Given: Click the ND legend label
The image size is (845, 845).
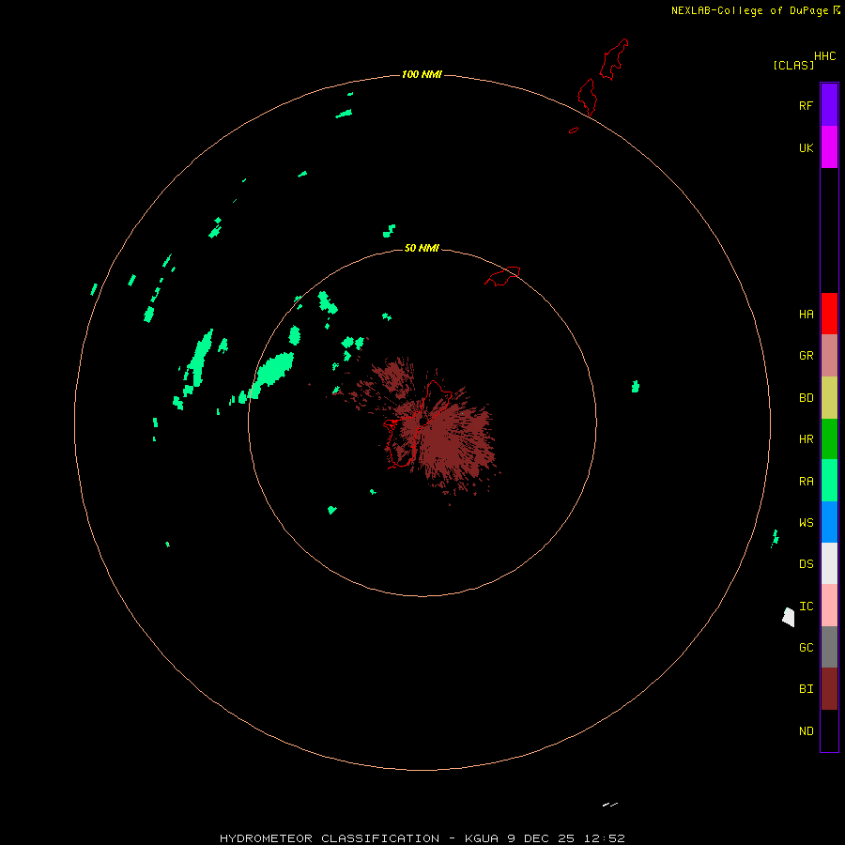Looking at the screenshot, I should click(806, 731).
